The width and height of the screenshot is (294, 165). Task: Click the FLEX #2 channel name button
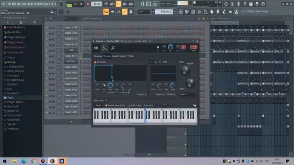(71, 61)
